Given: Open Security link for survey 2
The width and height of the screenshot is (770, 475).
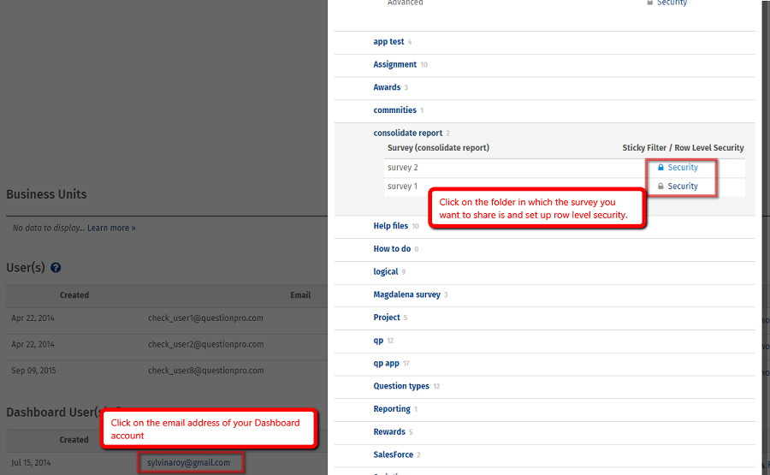Looking at the screenshot, I should click(x=683, y=168).
